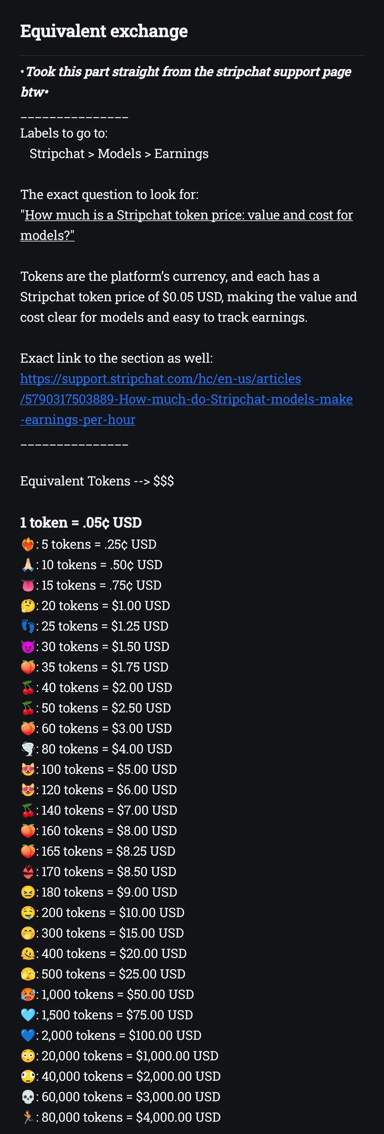This screenshot has width=384, height=1134.
Task: Click the underlined token price question text
Action: point(186,225)
